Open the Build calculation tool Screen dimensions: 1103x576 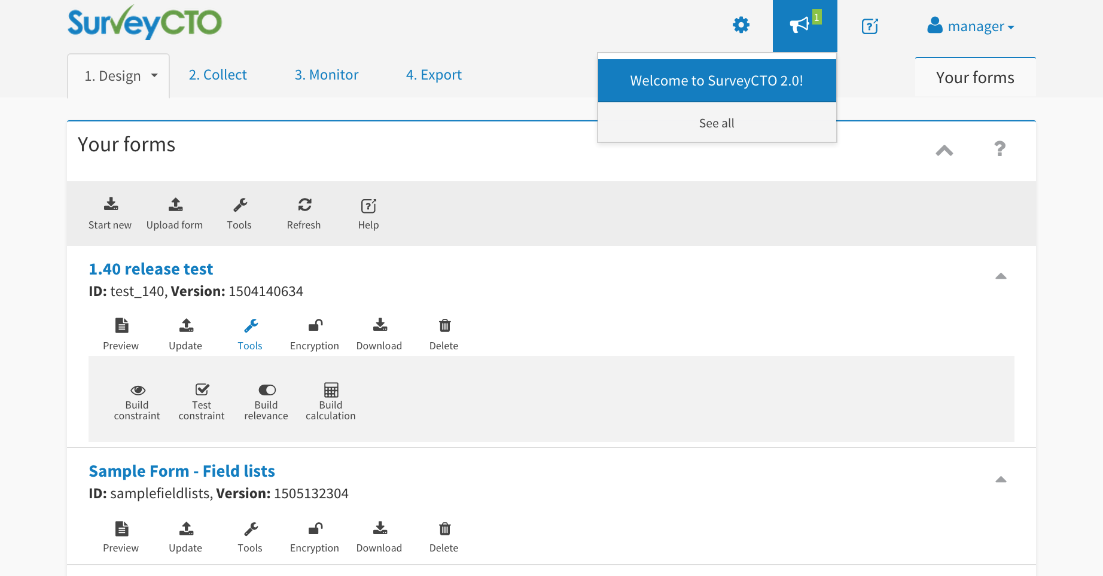[330, 400]
